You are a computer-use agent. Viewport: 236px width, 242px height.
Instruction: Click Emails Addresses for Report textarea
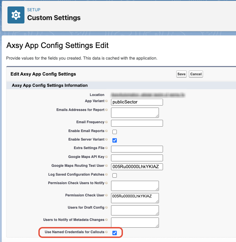tap(135, 113)
